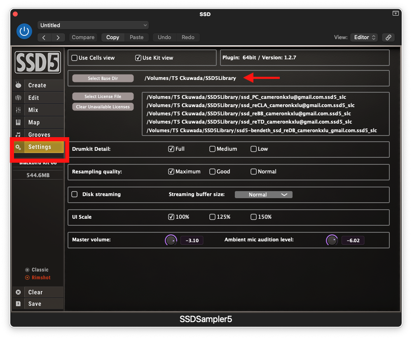Enable Use Cells view checkbox
The height and width of the screenshot is (339, 412).
74,58
